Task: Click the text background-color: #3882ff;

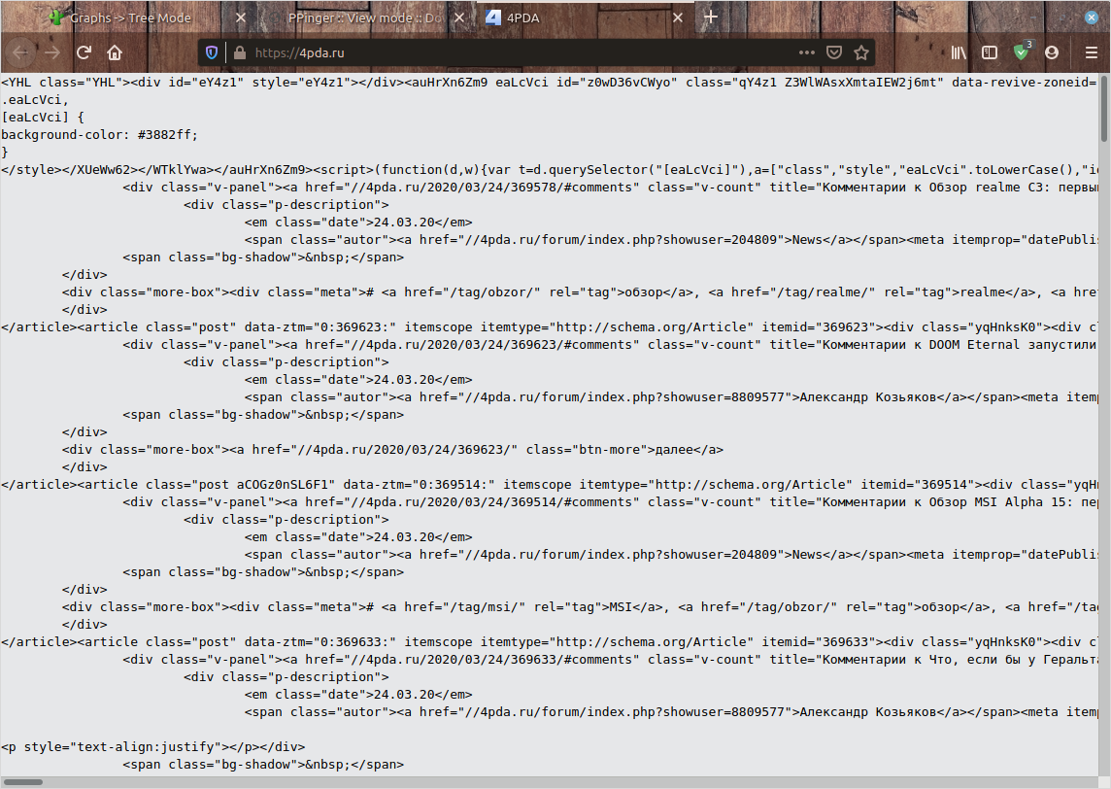Action: click(99, 135)
